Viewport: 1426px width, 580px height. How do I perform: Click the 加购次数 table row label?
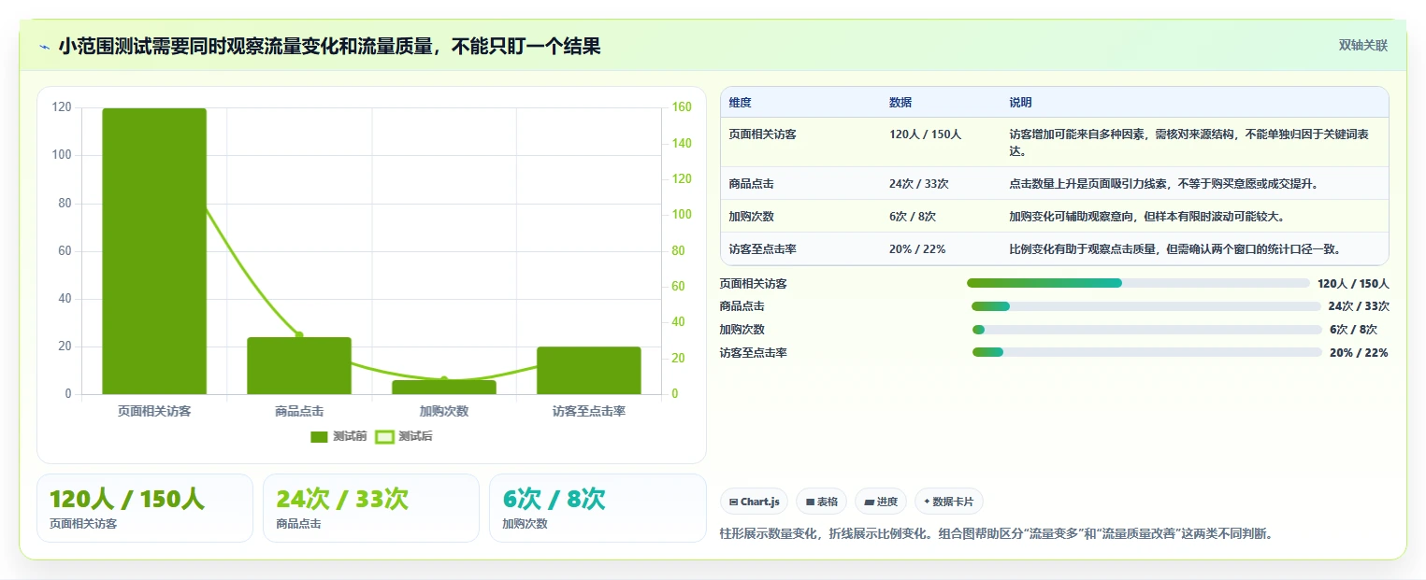pos(751,217)
